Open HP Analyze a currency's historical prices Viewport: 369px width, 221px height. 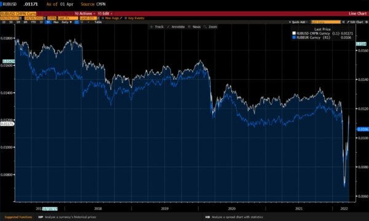(67, 217)
